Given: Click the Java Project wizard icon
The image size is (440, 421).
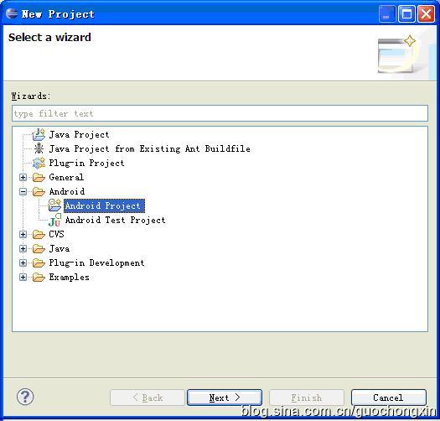Looking at the screenshot, I should (x=39, y=134).
